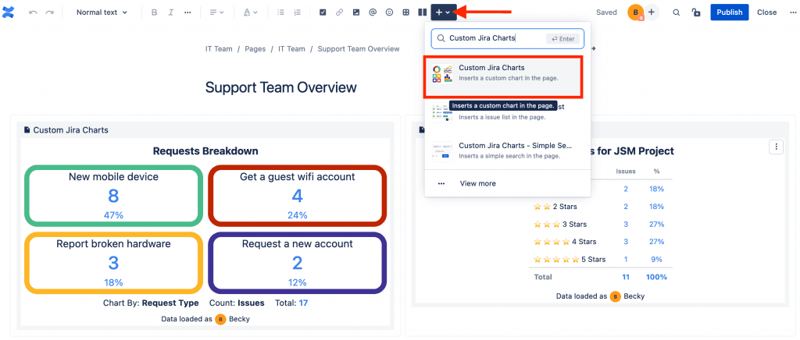Insert a column layout
Screen dimensions: 800x340
tap(421, 12)
